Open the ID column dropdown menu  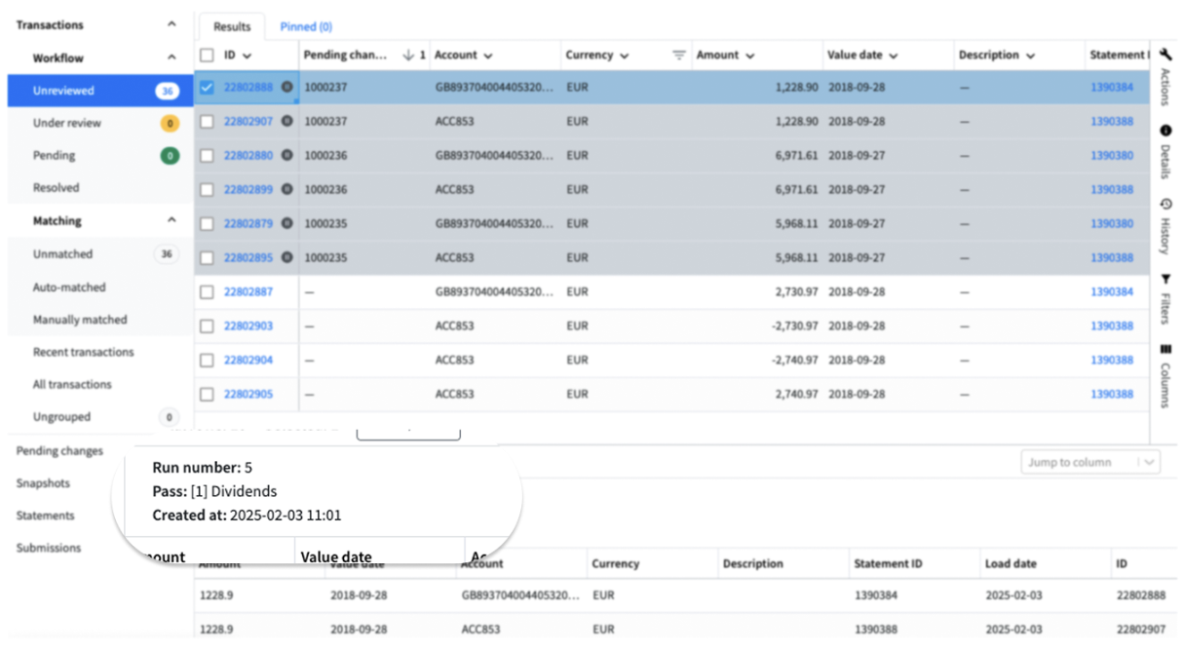(247, 56)
